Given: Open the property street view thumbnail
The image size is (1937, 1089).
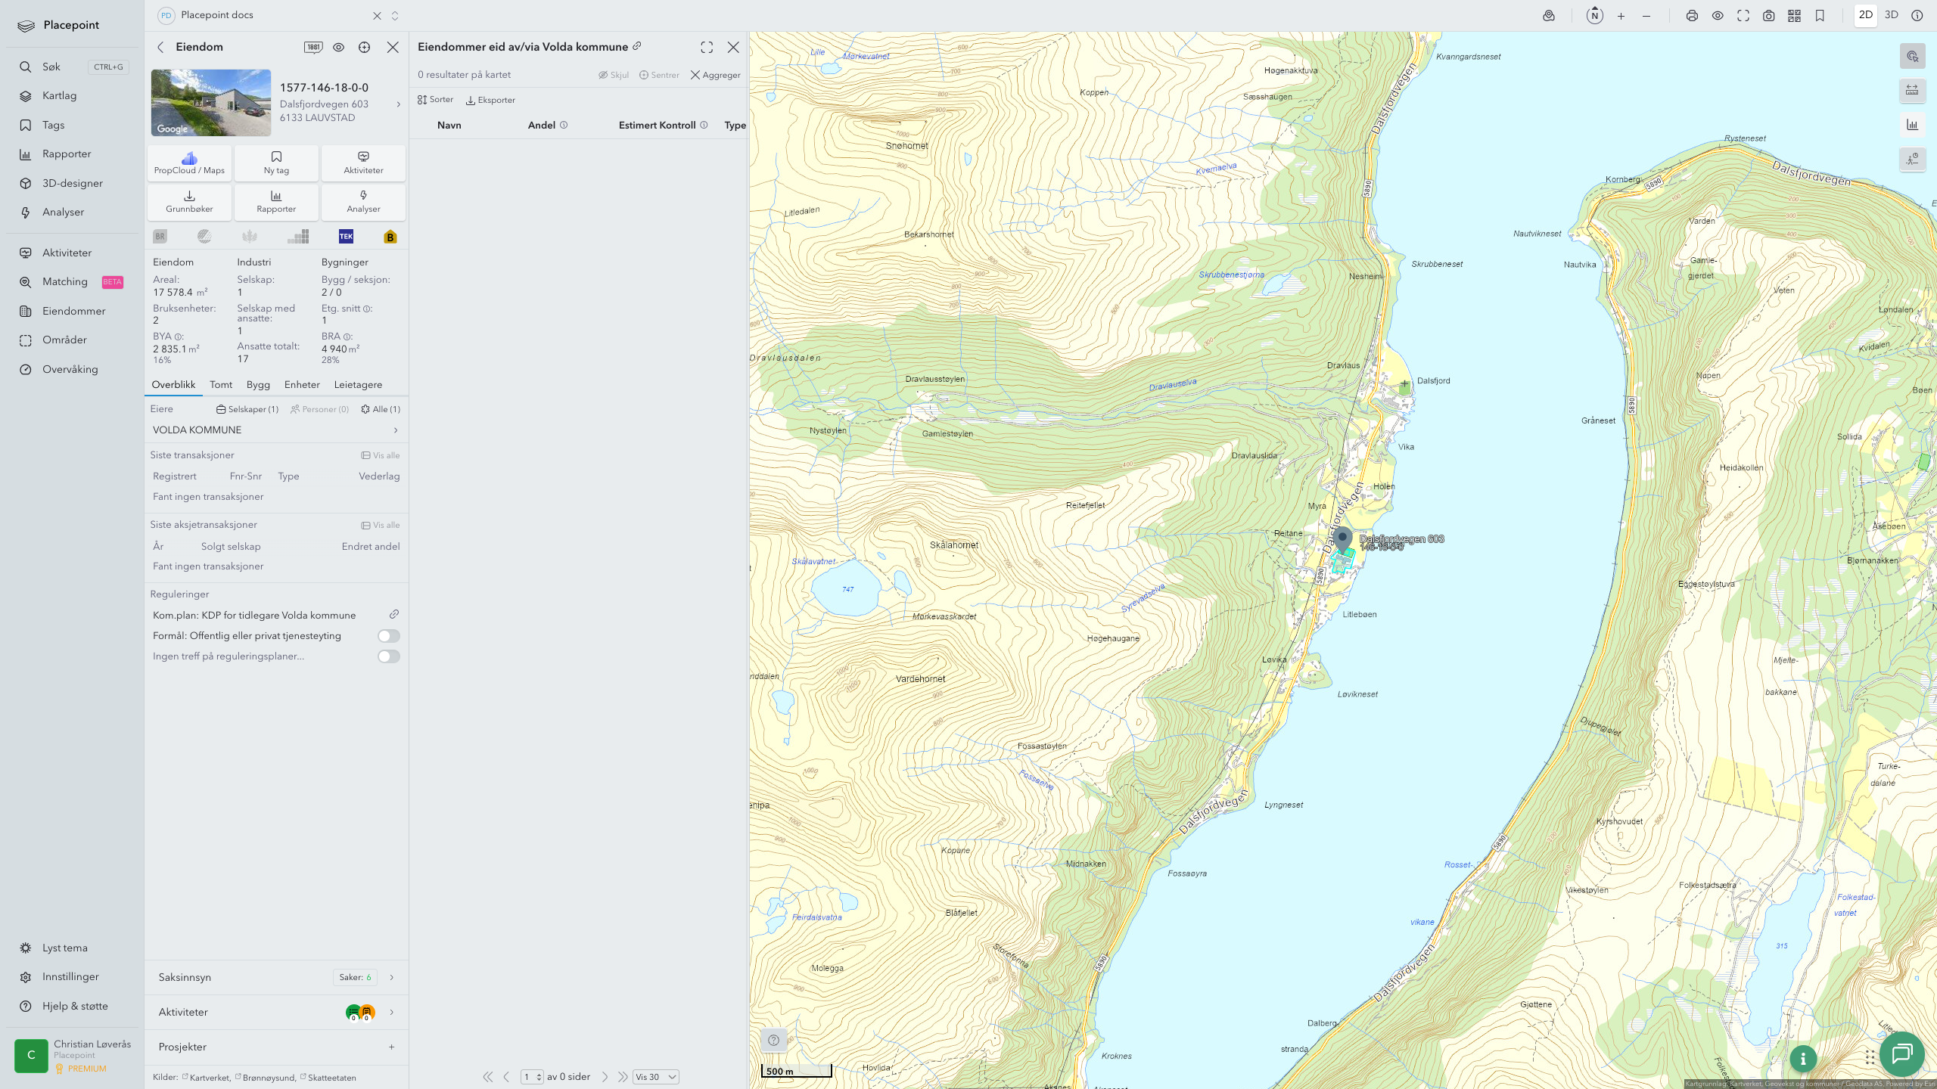Looking at the screenshot, I should (x=211, y=103).
